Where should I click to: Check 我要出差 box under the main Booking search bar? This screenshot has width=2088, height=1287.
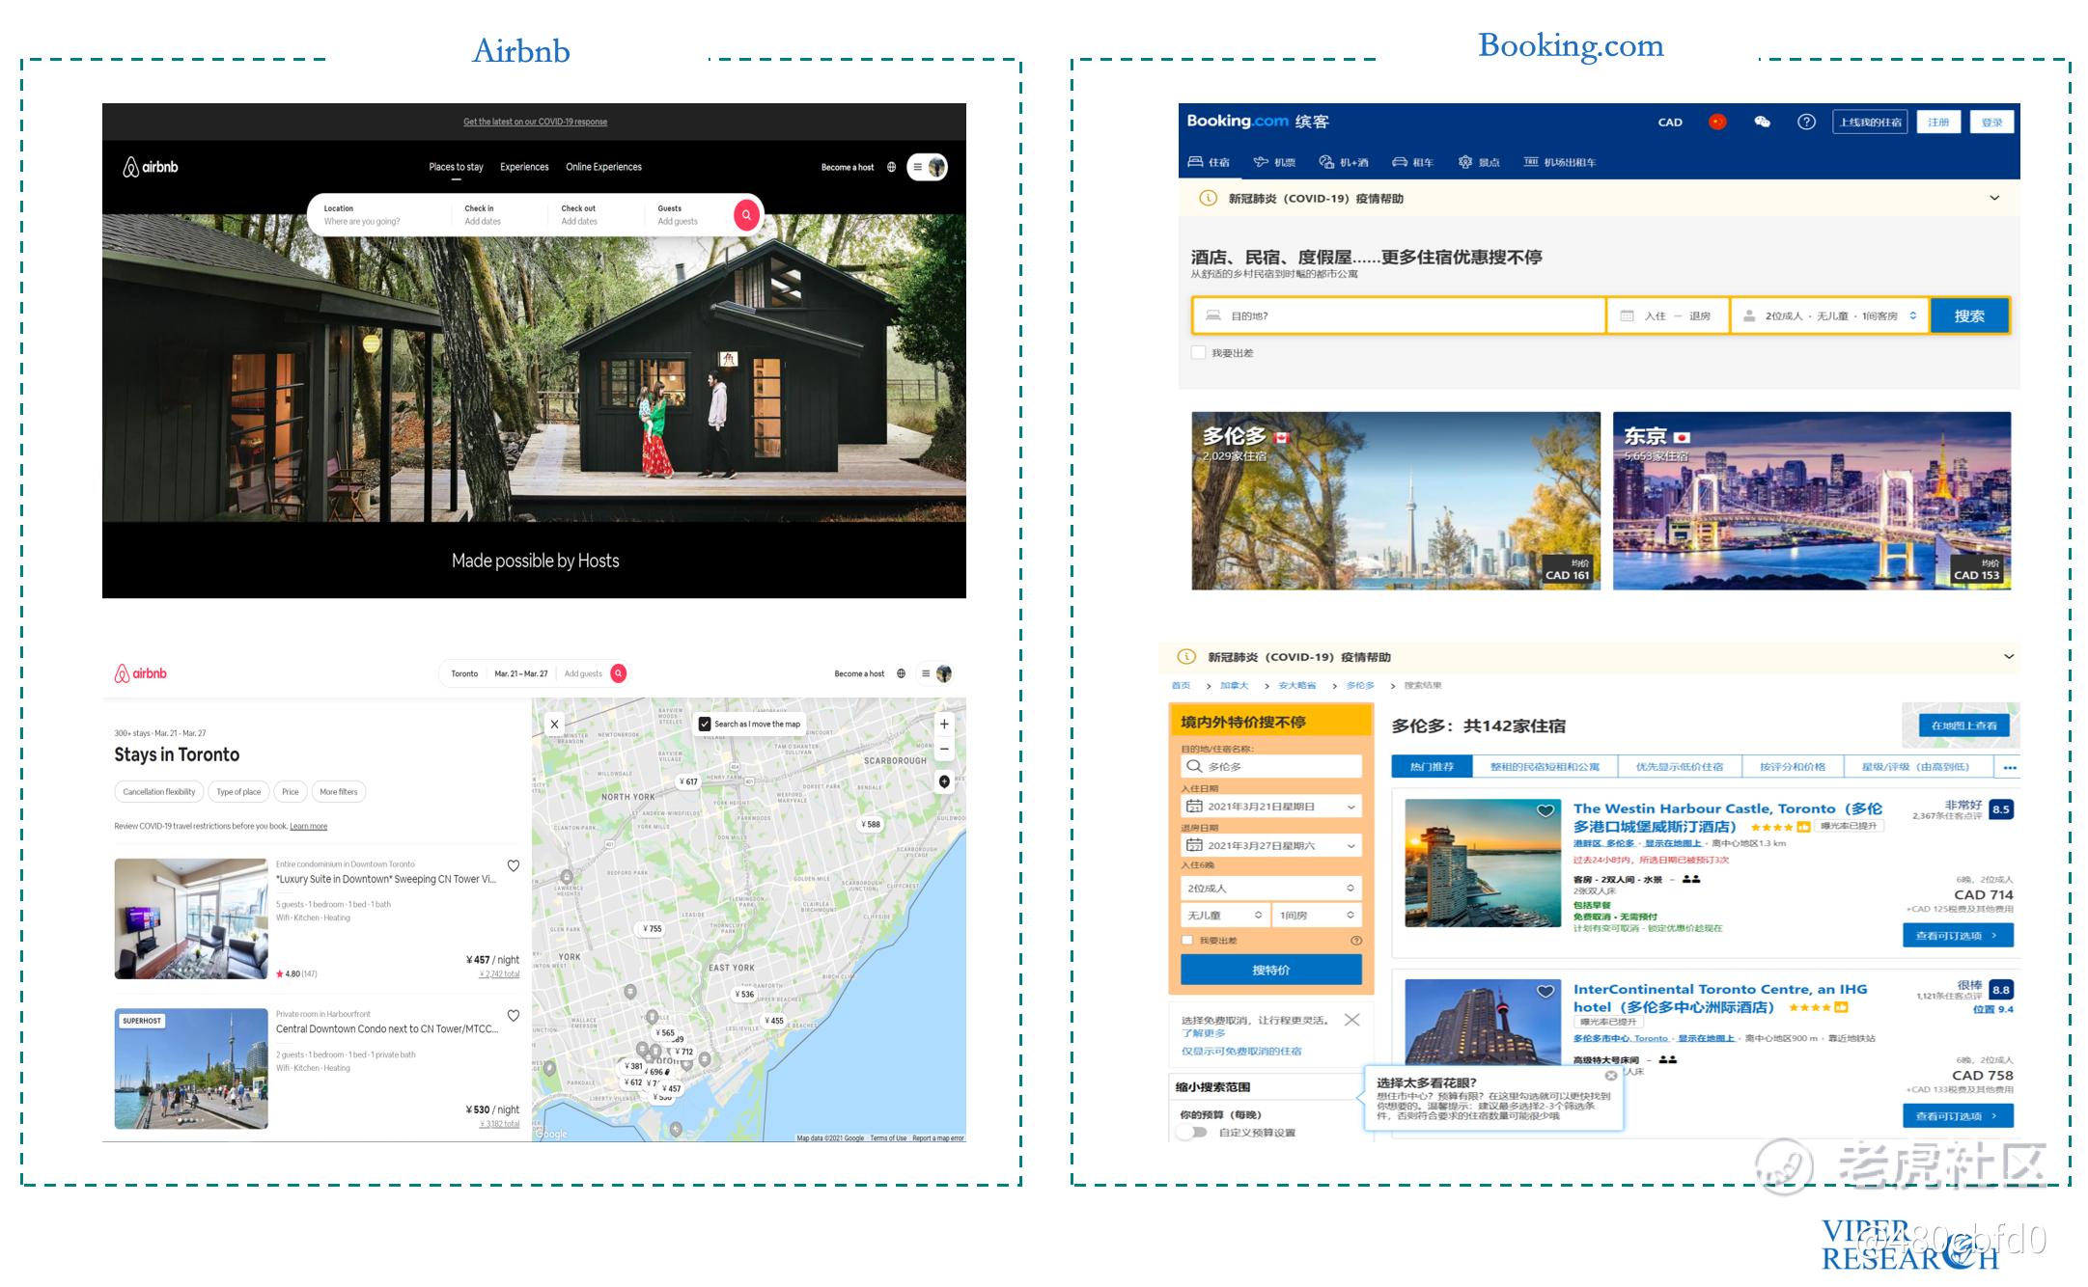click(x=1198, y=353)
